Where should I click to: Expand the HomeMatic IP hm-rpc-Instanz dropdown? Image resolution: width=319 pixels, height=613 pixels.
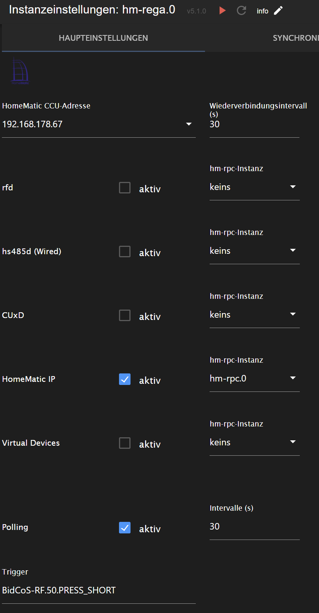254,379
